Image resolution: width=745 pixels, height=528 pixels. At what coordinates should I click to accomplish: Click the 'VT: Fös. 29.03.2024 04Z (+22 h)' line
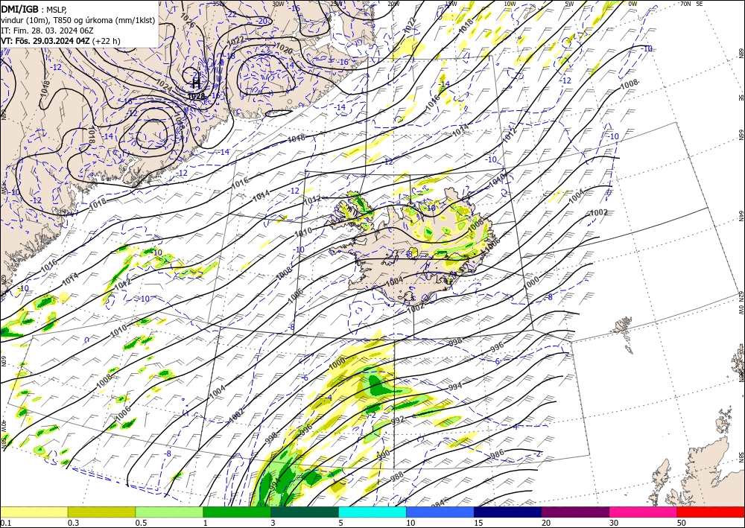pyautogui.click(x=61, y=41)
